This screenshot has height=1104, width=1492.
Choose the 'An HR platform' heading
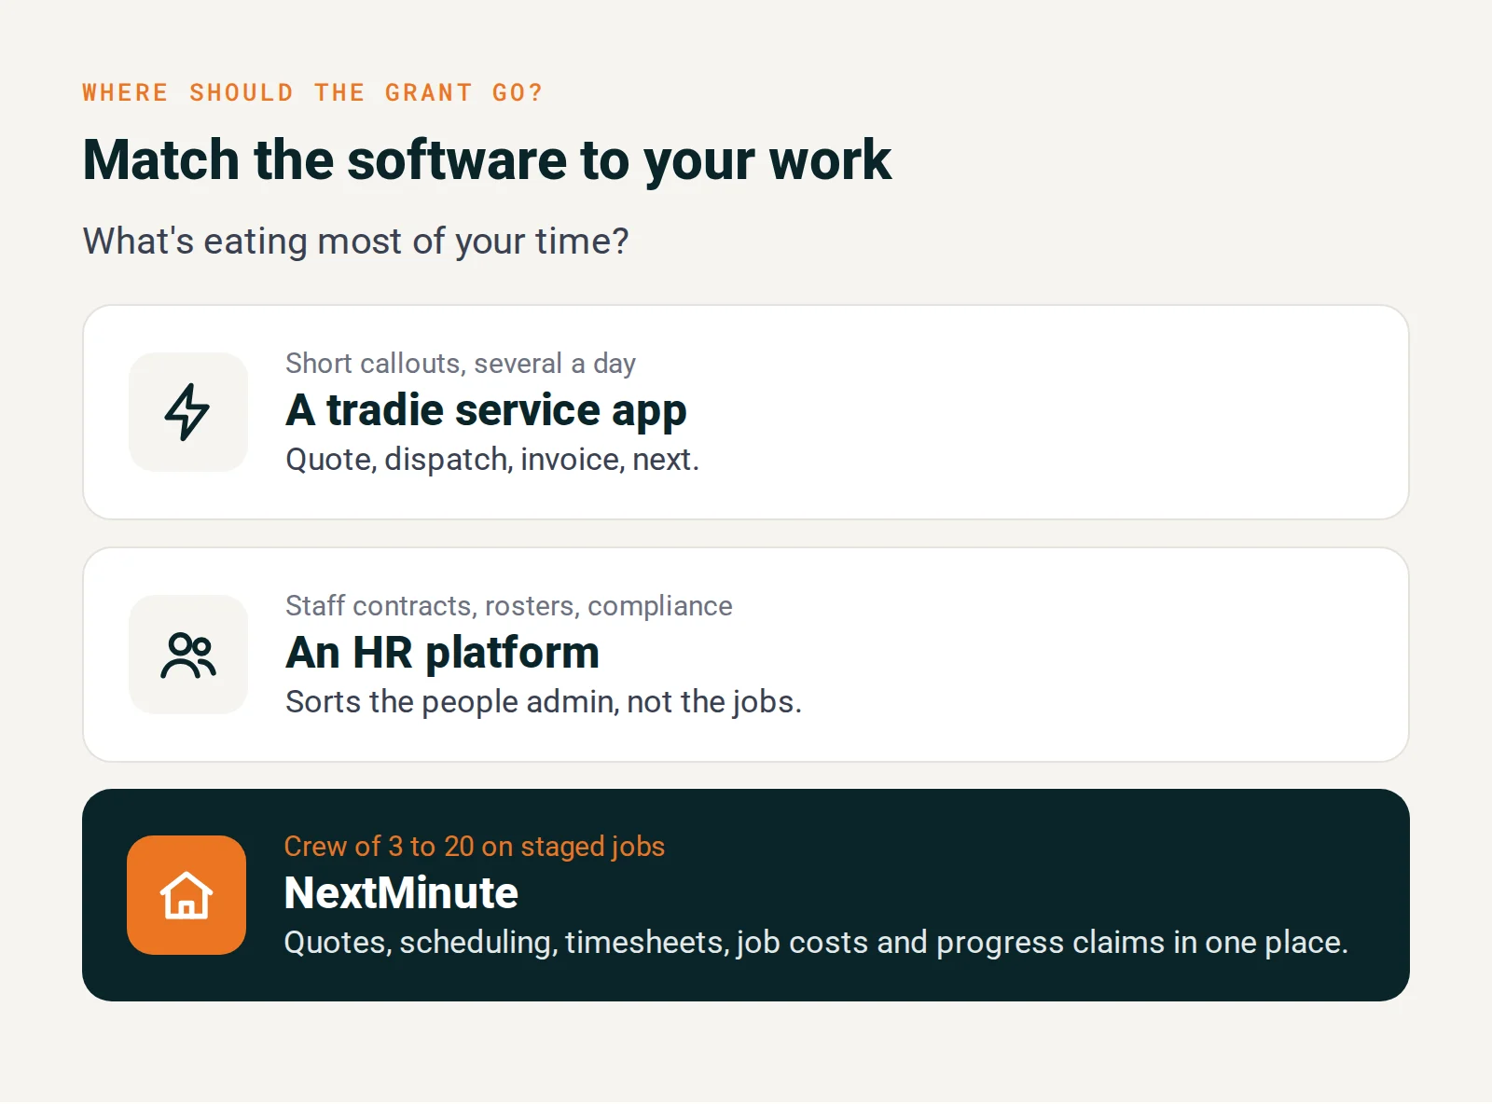[442, 653]
